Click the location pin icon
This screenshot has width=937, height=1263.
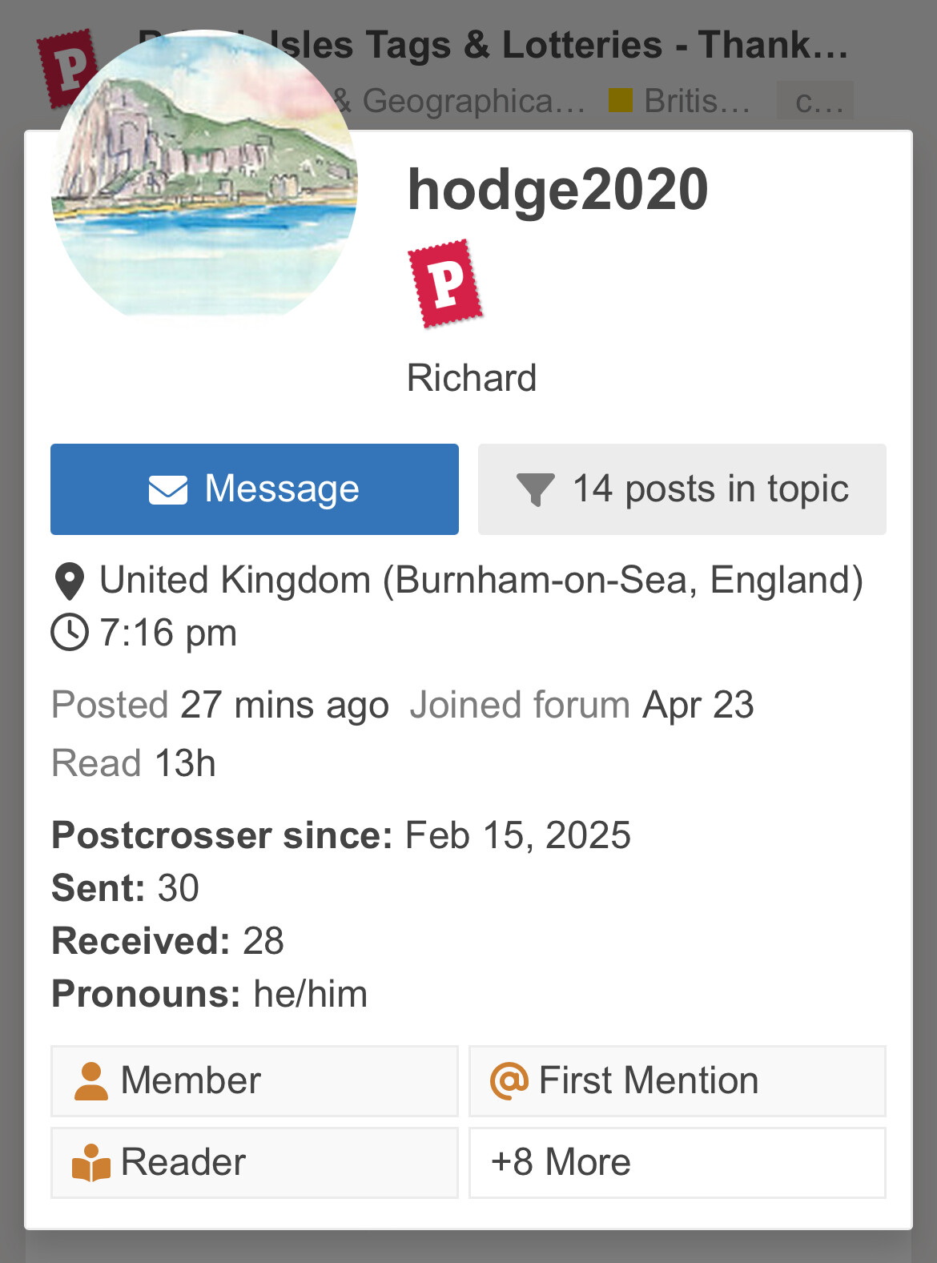tap(70, 581)
